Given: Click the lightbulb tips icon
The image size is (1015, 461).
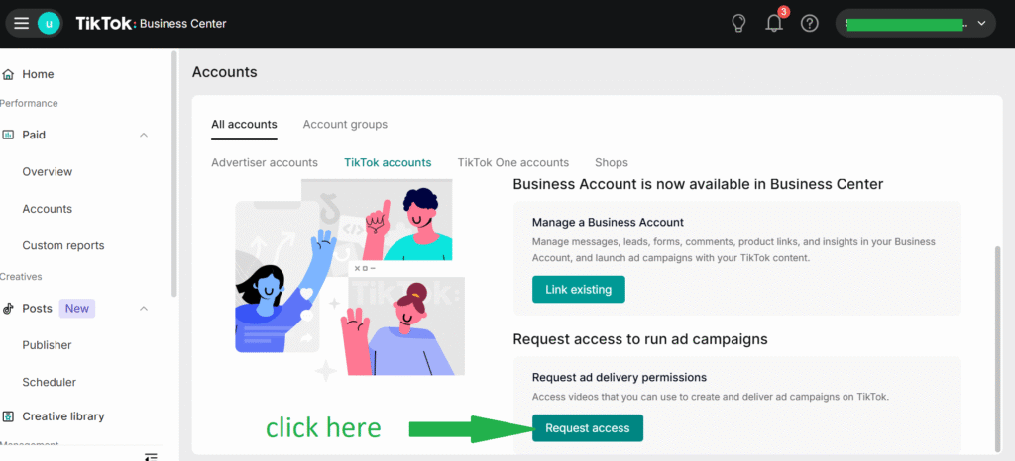Looking at the screenshot, I should [x=737, y=24].
